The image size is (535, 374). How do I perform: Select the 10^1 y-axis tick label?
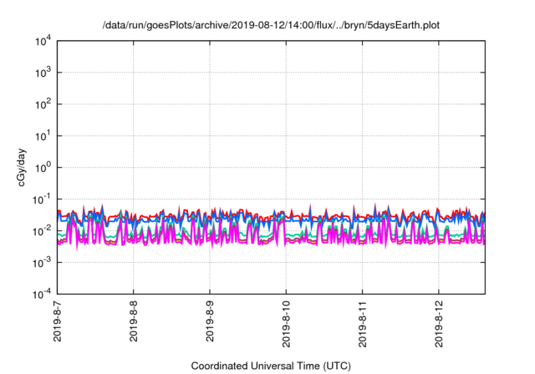[x=42, y=136]
